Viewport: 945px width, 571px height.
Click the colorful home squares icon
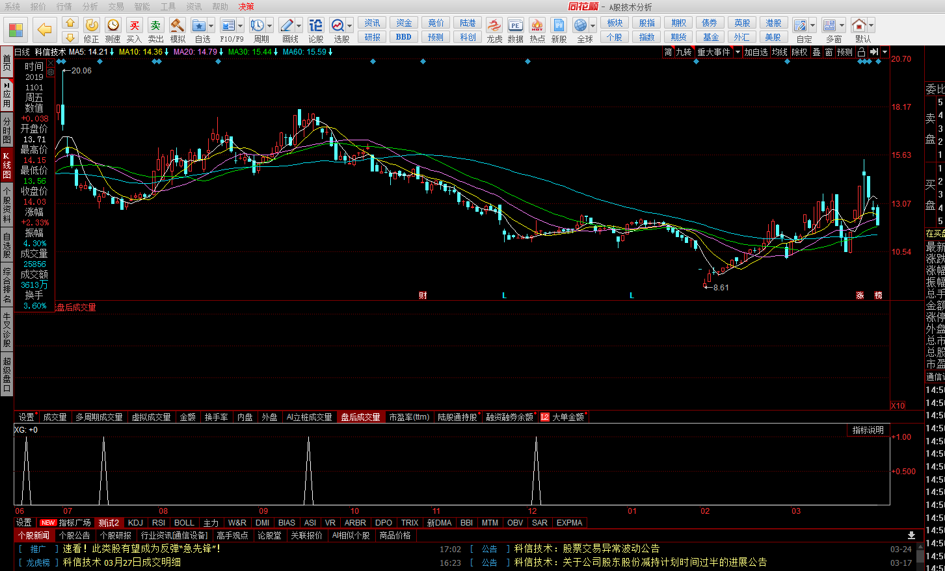click(x=16, y=30)
